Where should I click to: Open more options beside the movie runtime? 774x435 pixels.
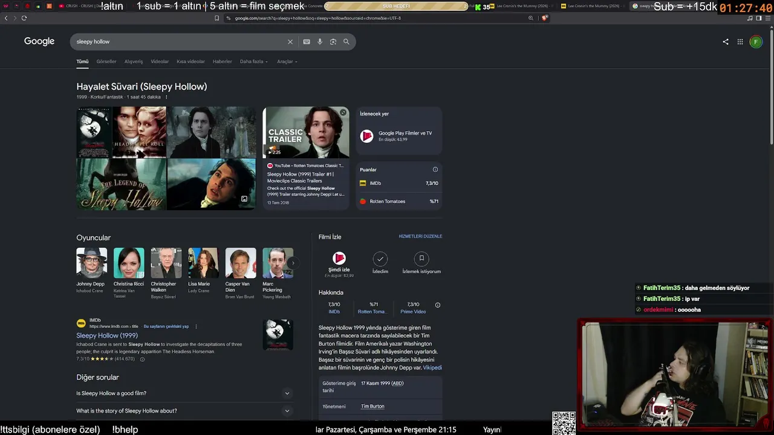[166, 97]
